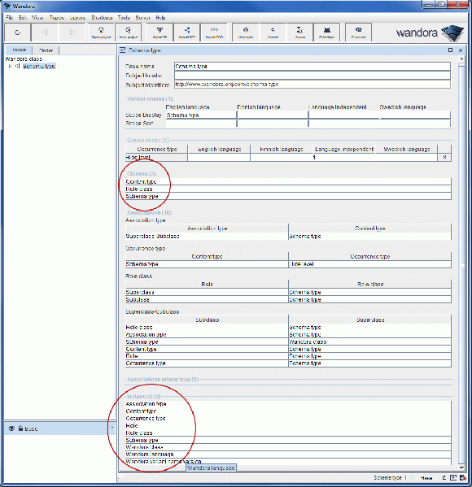Screen dimensions: 472x487
Task: Open the Role class link under Classes
Action: tap(139, 189)
